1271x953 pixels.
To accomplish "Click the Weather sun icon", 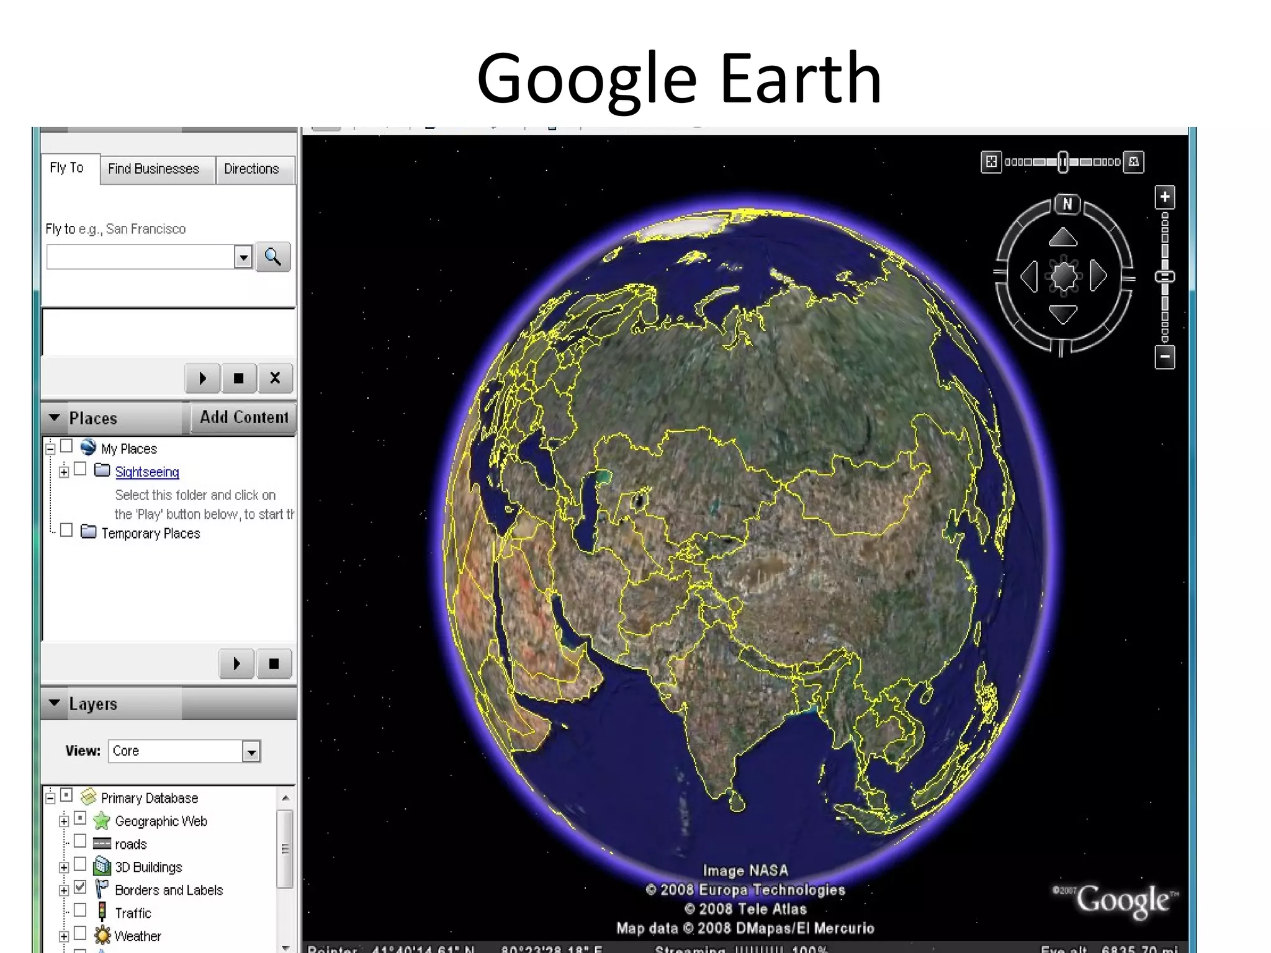I will pyautogui.click(x=102, y=935).
